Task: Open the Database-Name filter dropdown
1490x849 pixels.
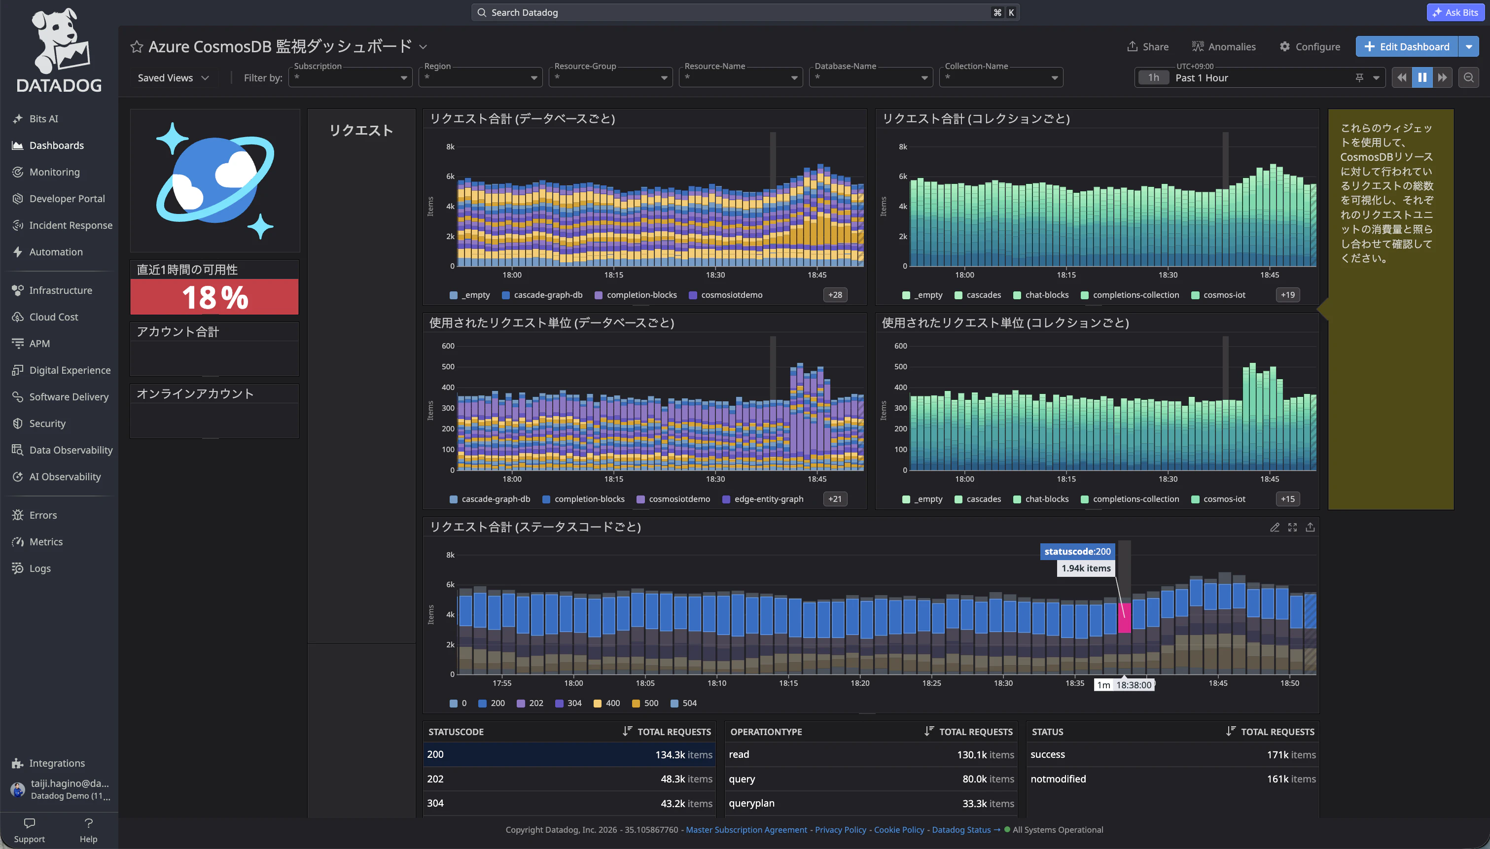Action: (871, 77)
